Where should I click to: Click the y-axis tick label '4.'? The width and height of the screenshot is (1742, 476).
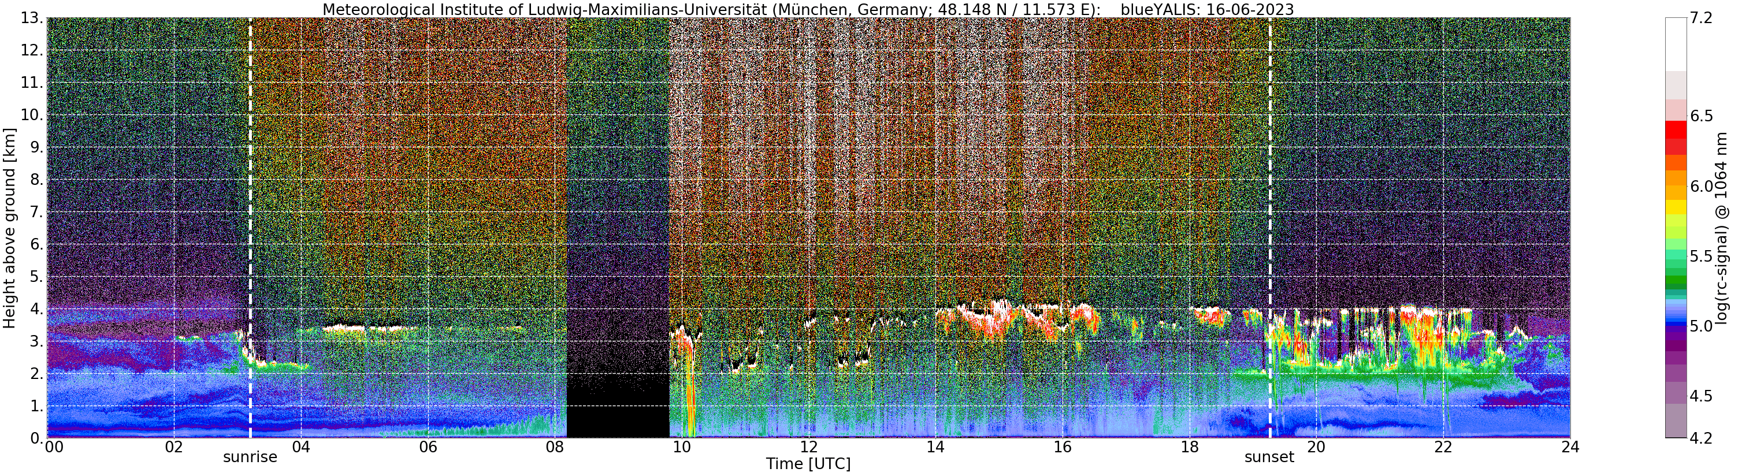[x=36, y=309]
